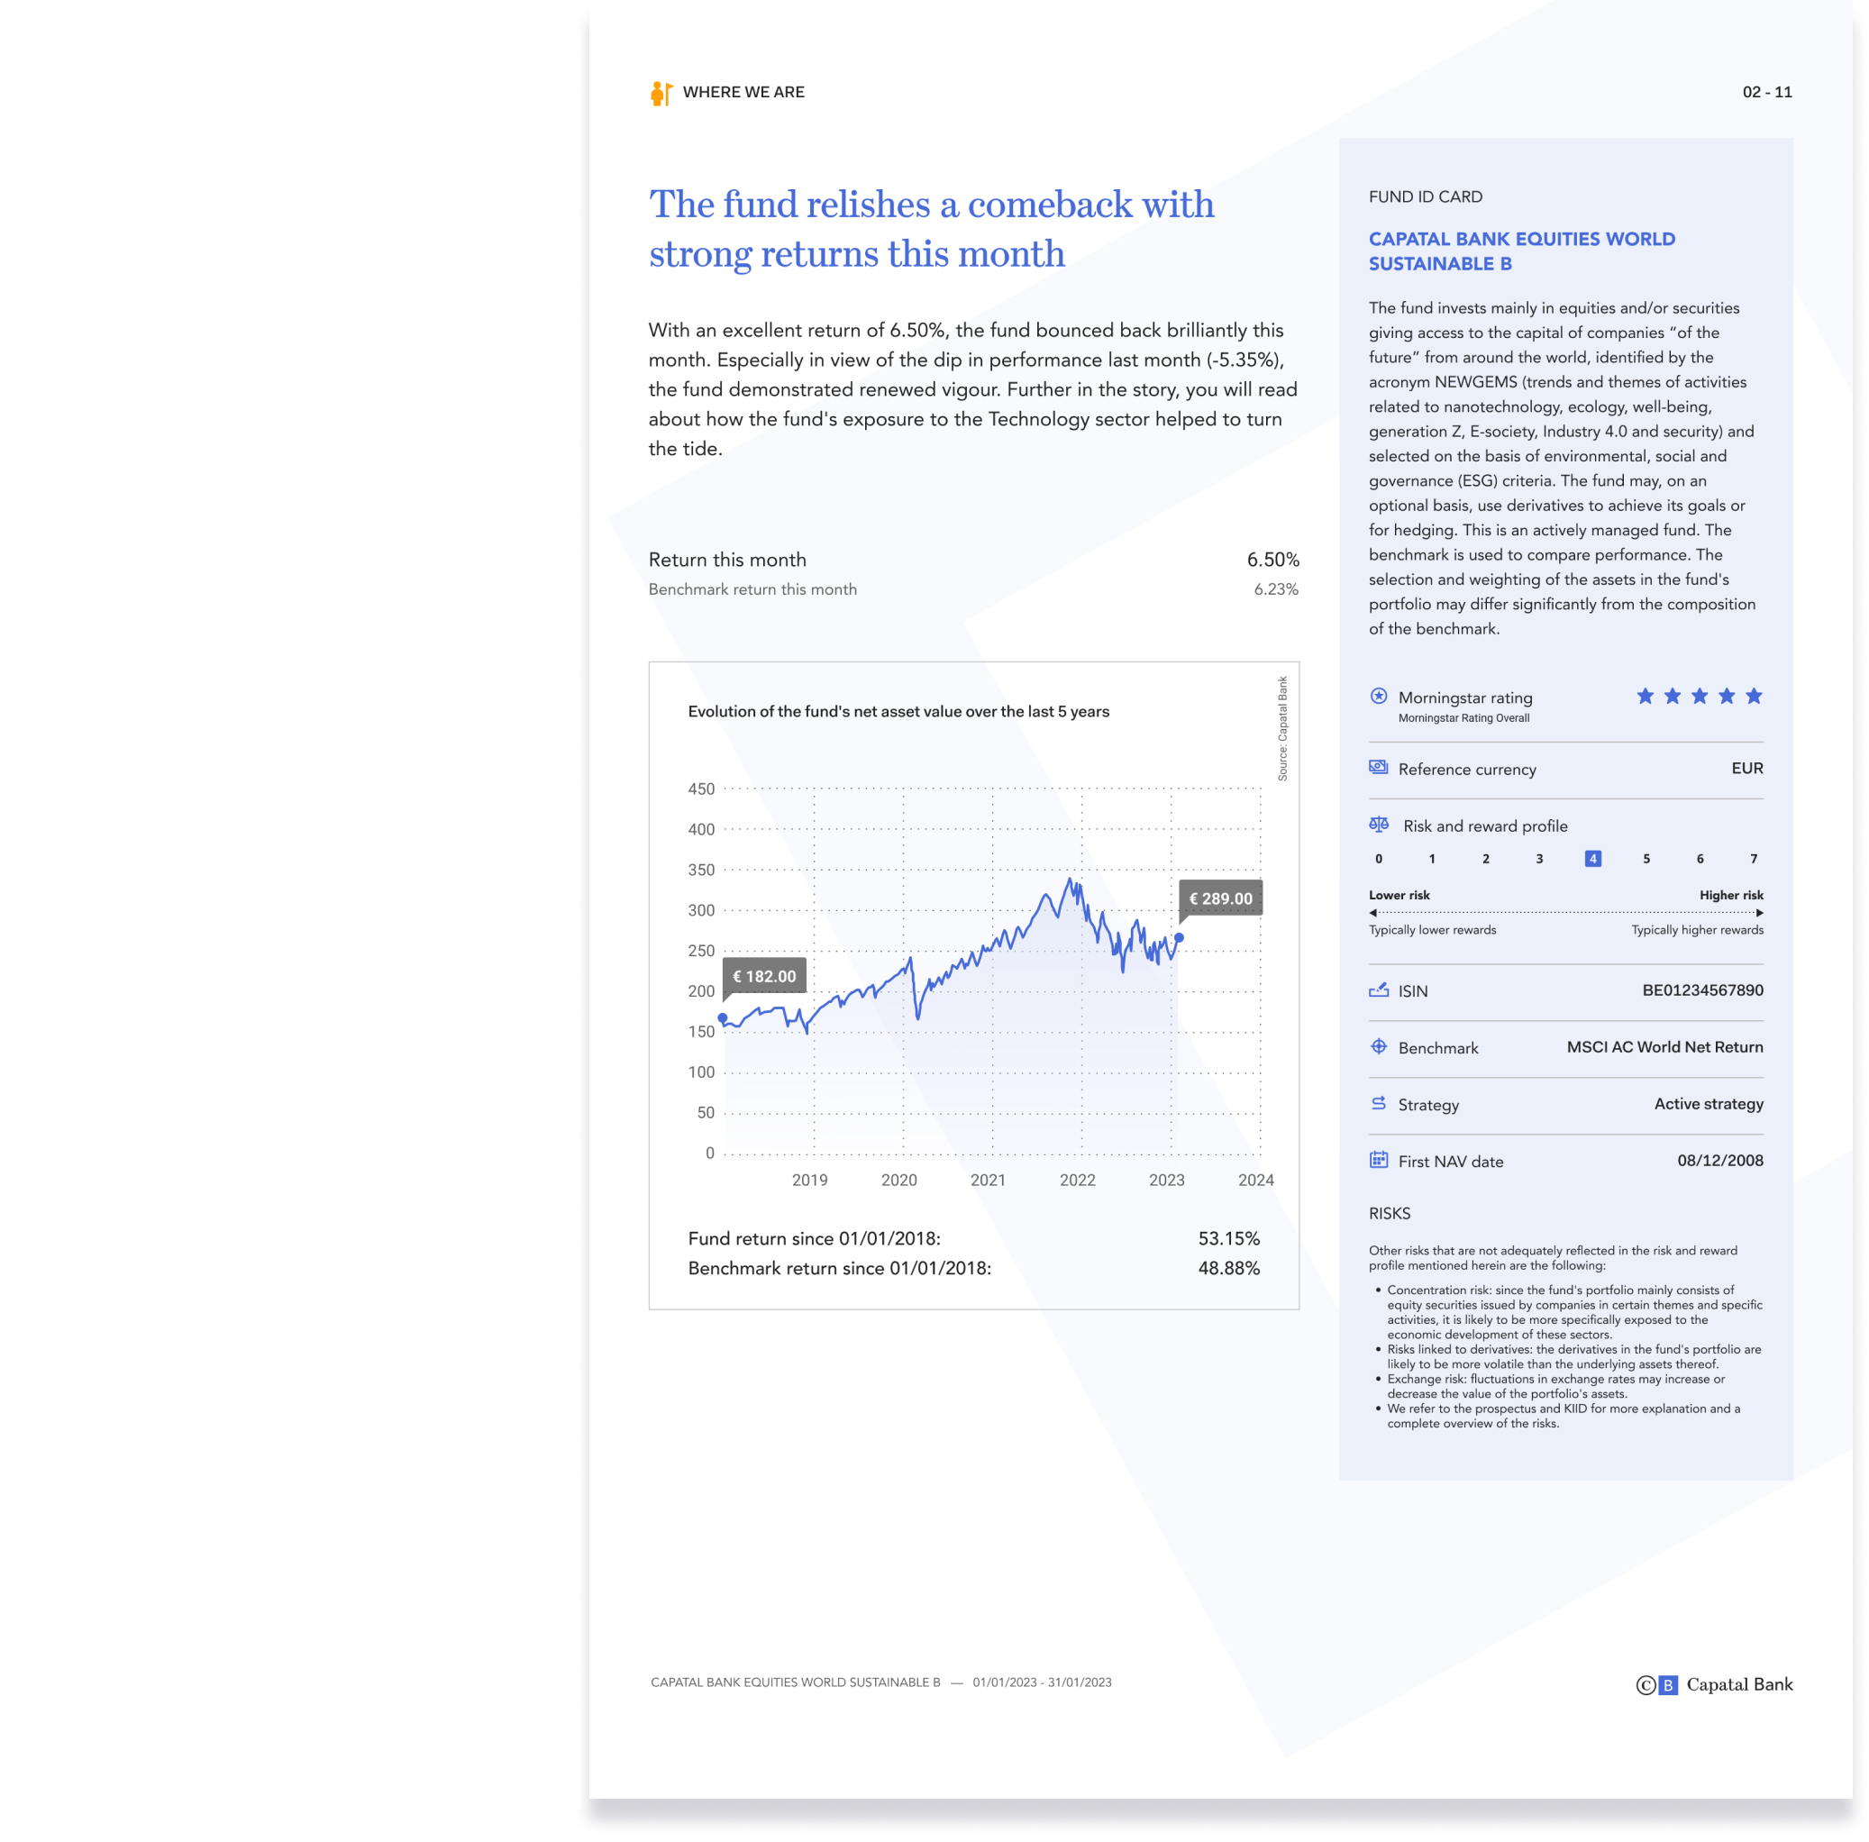Image resolution: width=1869 pixels, height=1842 pixels.
Task: Select risk level 7 on the scale
Action: pos(1753,859)
